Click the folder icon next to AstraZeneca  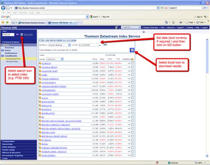point(40,90)
